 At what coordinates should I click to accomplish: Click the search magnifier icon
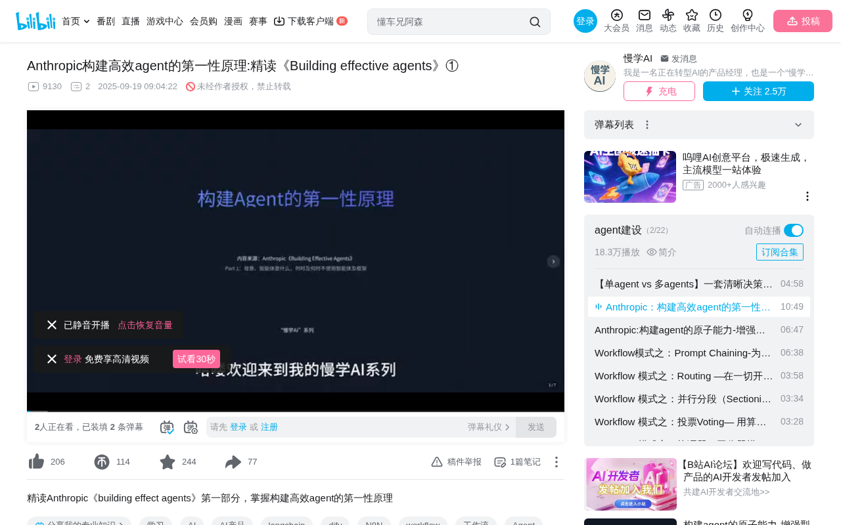pos(535,22)
